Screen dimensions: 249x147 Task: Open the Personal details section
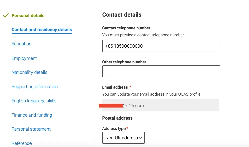click(x=28, y=16)
